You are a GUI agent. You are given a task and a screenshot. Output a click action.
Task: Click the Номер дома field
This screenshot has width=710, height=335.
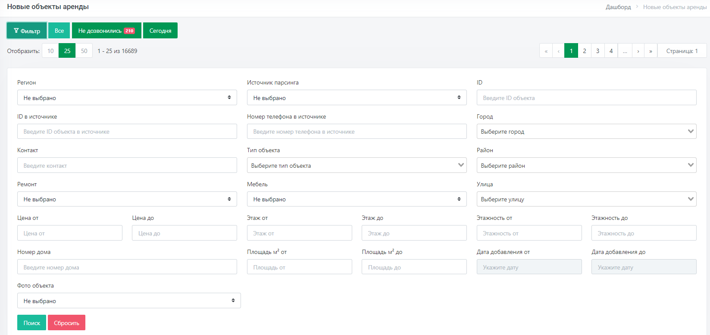(x=127, y=267)
